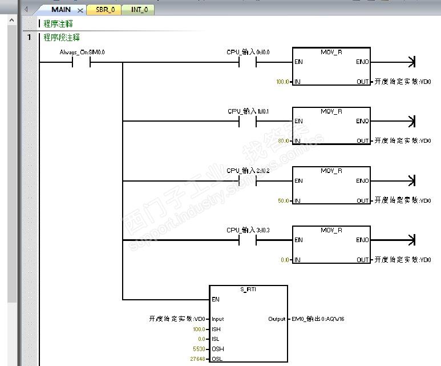Screen dimensions: 441x366
Task: Click the OUT operand VD0 of the 50.0 MOV_R
Action: point(402,200)
